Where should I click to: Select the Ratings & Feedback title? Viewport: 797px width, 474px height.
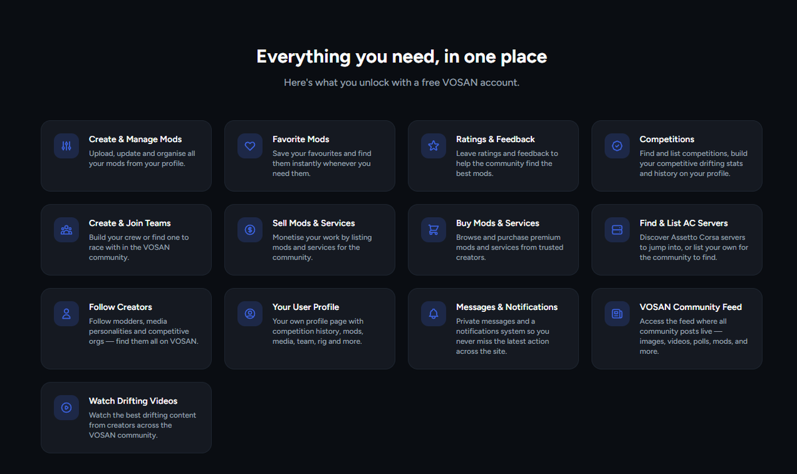point(495,139)
